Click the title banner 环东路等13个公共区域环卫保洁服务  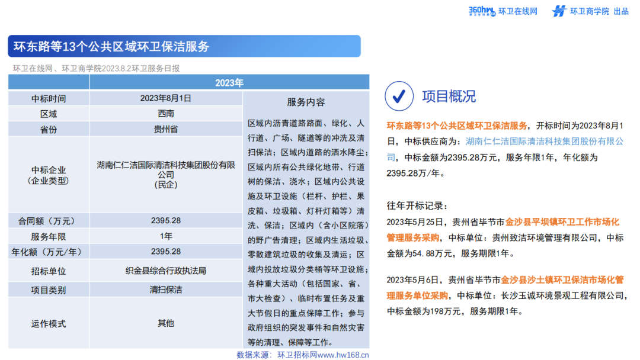pyautogui.click(x=184, y=46)
